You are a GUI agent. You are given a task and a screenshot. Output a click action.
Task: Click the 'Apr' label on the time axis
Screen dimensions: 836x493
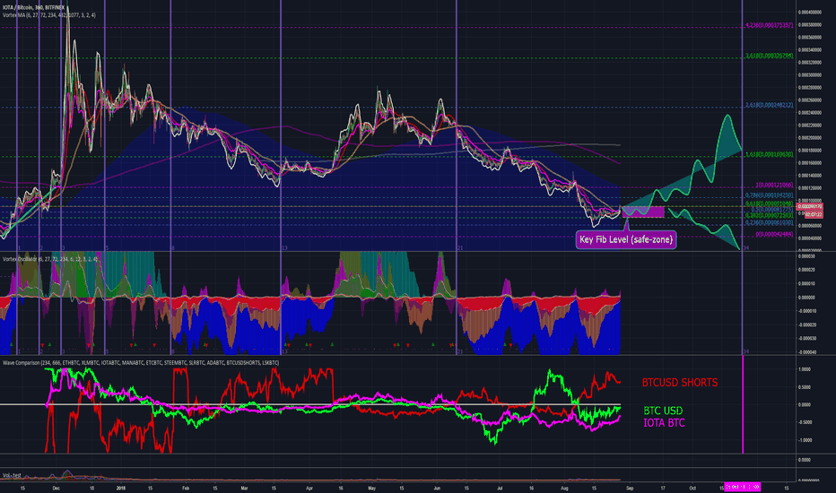click(x=309, y=488)
